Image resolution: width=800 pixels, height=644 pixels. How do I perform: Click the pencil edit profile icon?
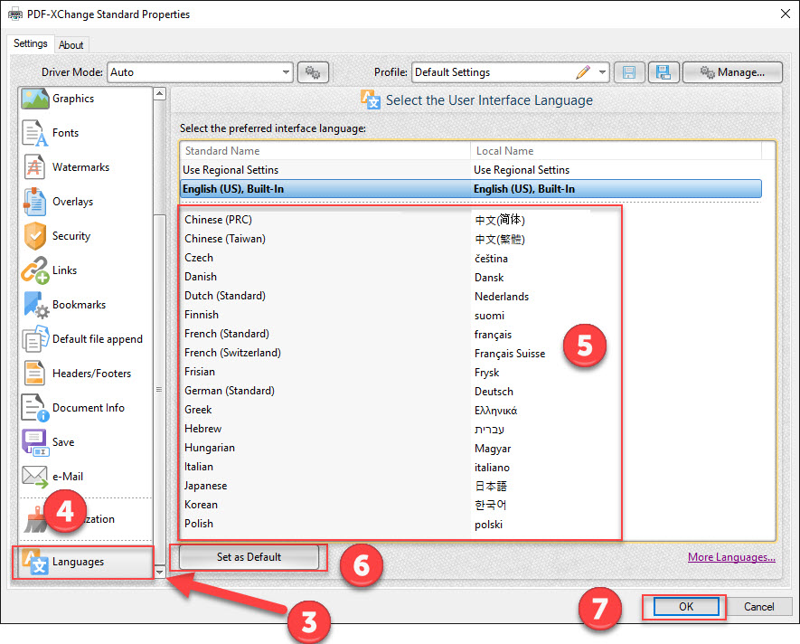(583, 72)
